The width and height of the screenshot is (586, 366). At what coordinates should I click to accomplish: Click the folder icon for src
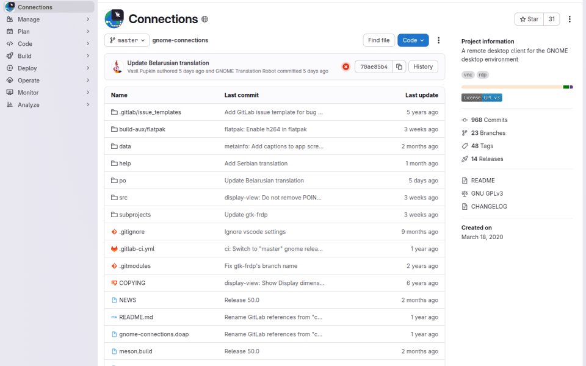click(x=114, y=197)
